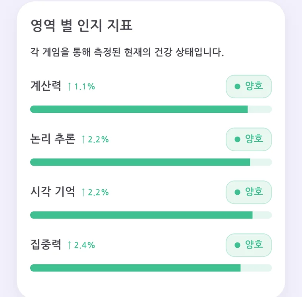
Task: Click the up arrow beside 논리 추론 2.2%
Action: [83, 139]
